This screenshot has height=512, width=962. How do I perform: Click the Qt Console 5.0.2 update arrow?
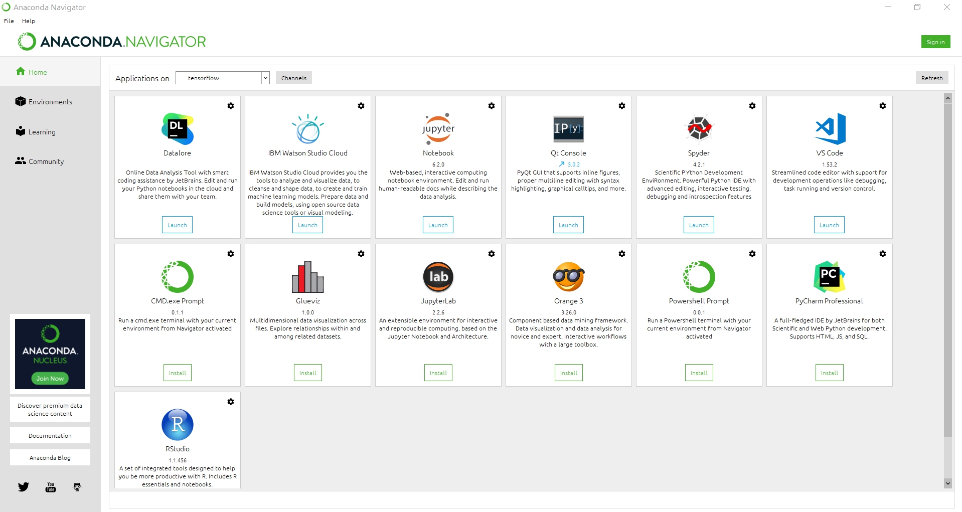coord(562,164)
